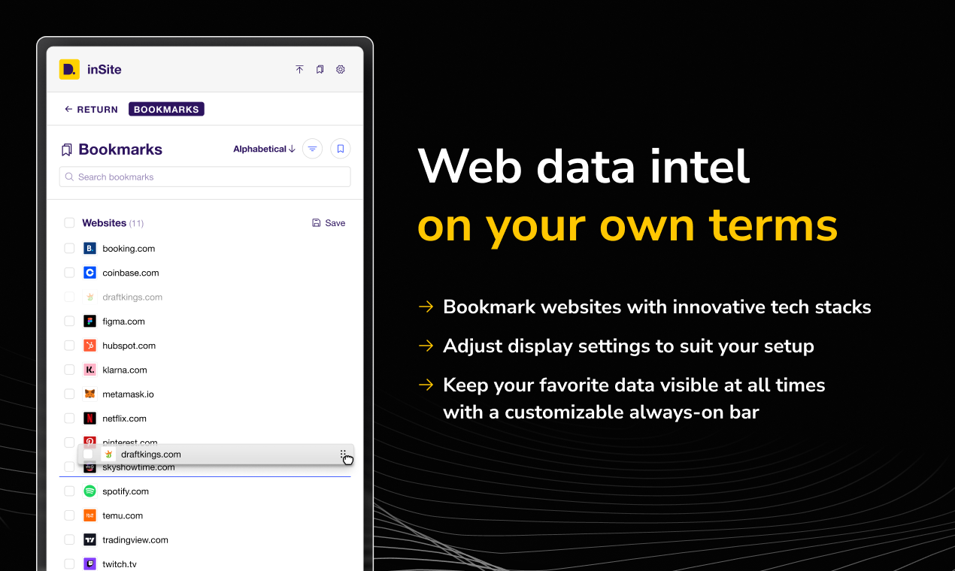Click the coinbase.com favicon
The height and width of the screenshot is (571, 955).
89,273
